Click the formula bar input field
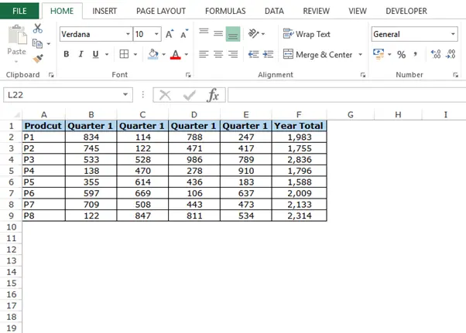466x333 pixels. 347,95
